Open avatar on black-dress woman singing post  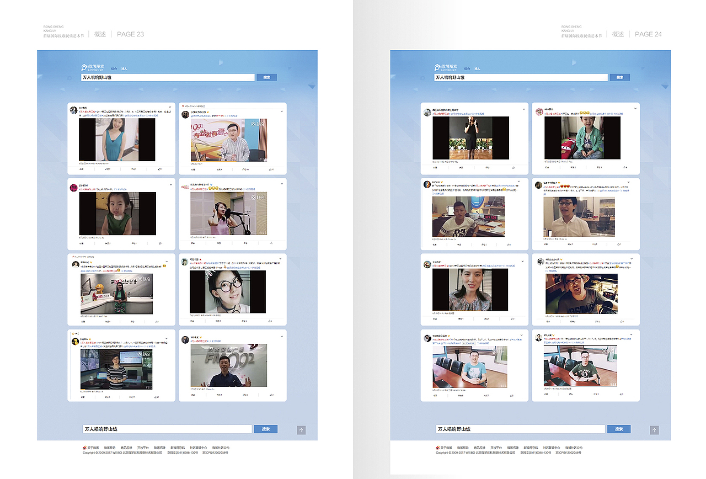tap(427, 113)
